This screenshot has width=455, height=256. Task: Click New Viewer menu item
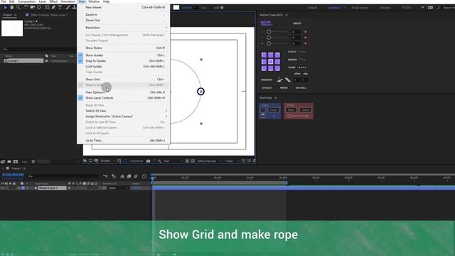pos(122,7)
